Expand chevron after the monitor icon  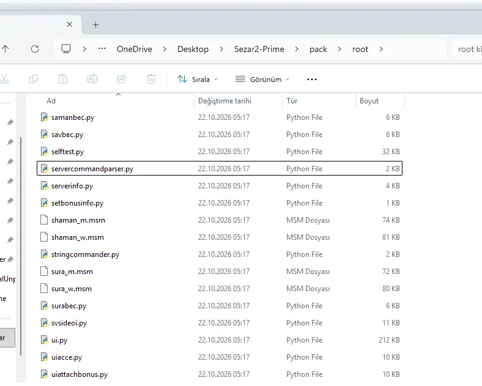pos(84,49)
